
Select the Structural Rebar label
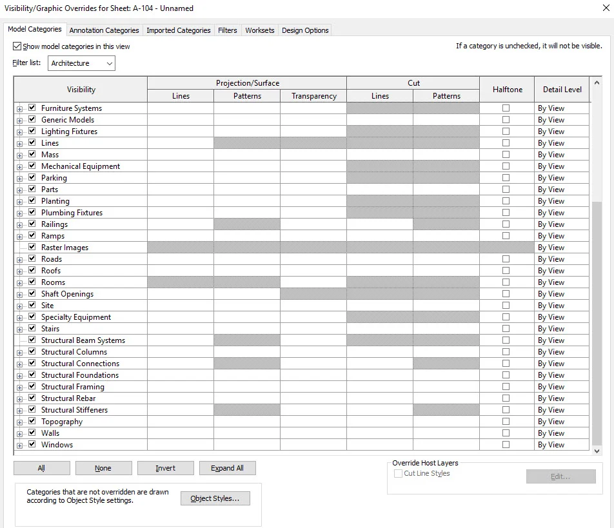click(68, 398)
